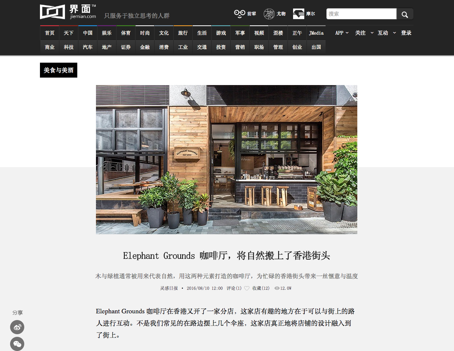
Task: Open the 体育 navigation item
Action: point(125,33)
